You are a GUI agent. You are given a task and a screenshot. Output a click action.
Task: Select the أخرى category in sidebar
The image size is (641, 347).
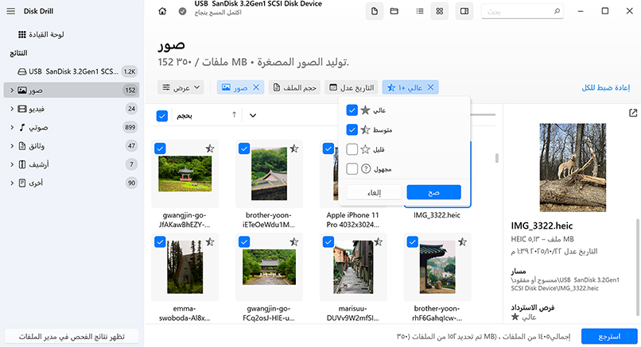pyautogui.click(x=72, y=183)
